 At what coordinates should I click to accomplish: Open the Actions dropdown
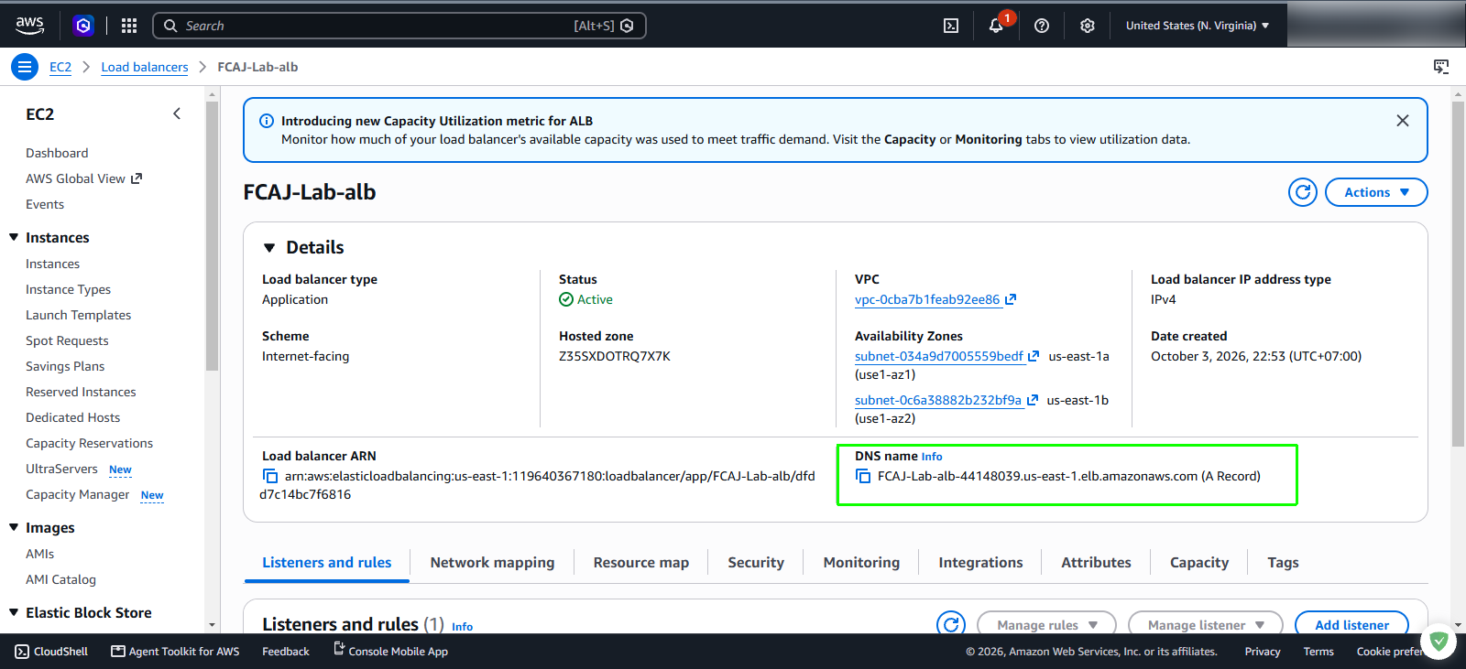click(1376, 192)
